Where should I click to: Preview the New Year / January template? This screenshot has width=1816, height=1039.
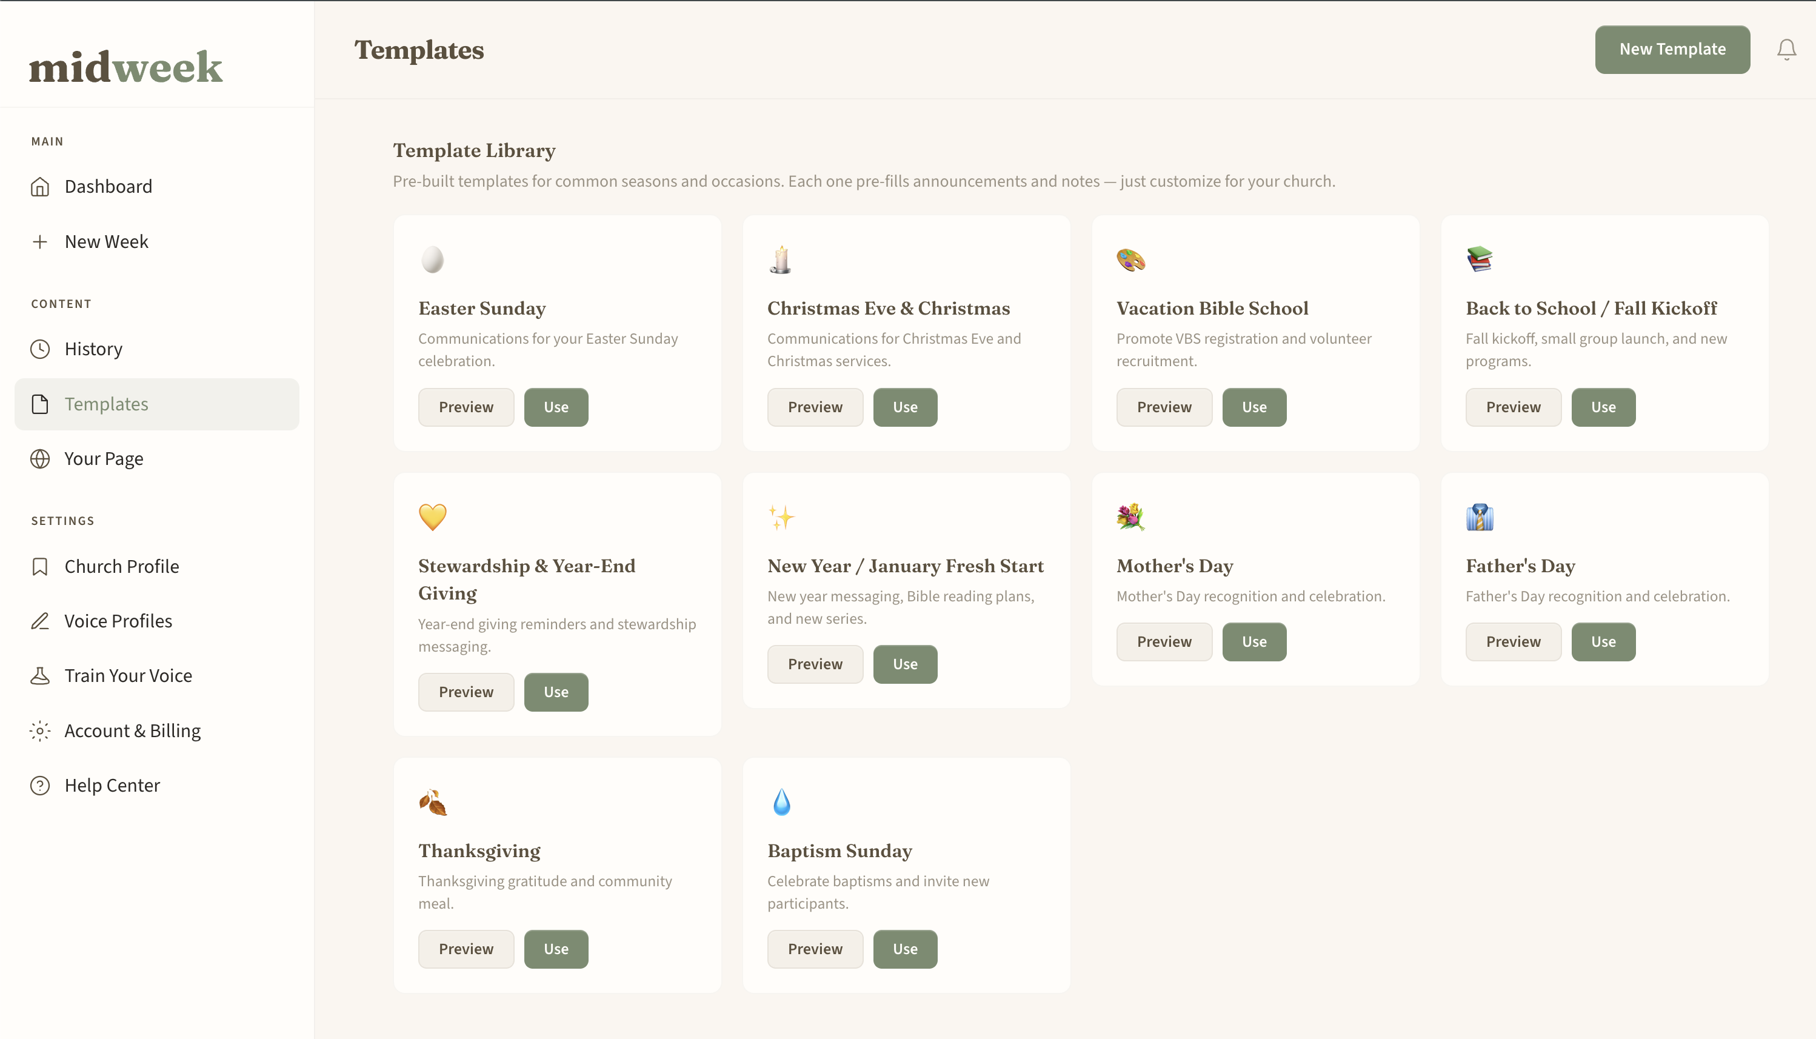(815, 664)
